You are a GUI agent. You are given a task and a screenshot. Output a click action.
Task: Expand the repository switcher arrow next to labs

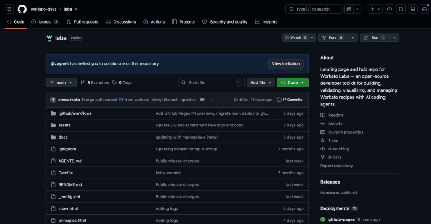point(76,9)
